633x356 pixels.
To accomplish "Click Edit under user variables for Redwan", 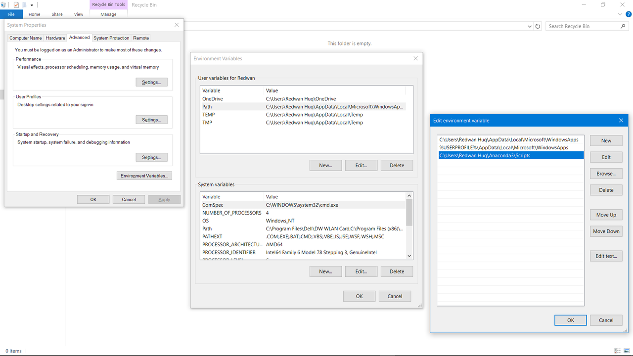I will 361,165.
